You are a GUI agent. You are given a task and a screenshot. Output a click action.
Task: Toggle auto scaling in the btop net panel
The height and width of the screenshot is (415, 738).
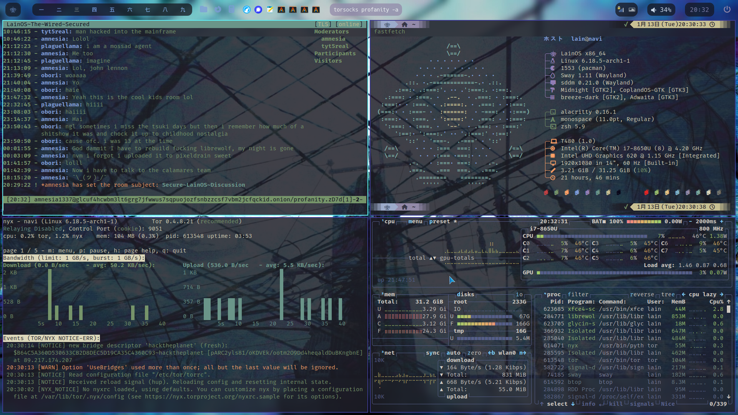tap(454, 353)
